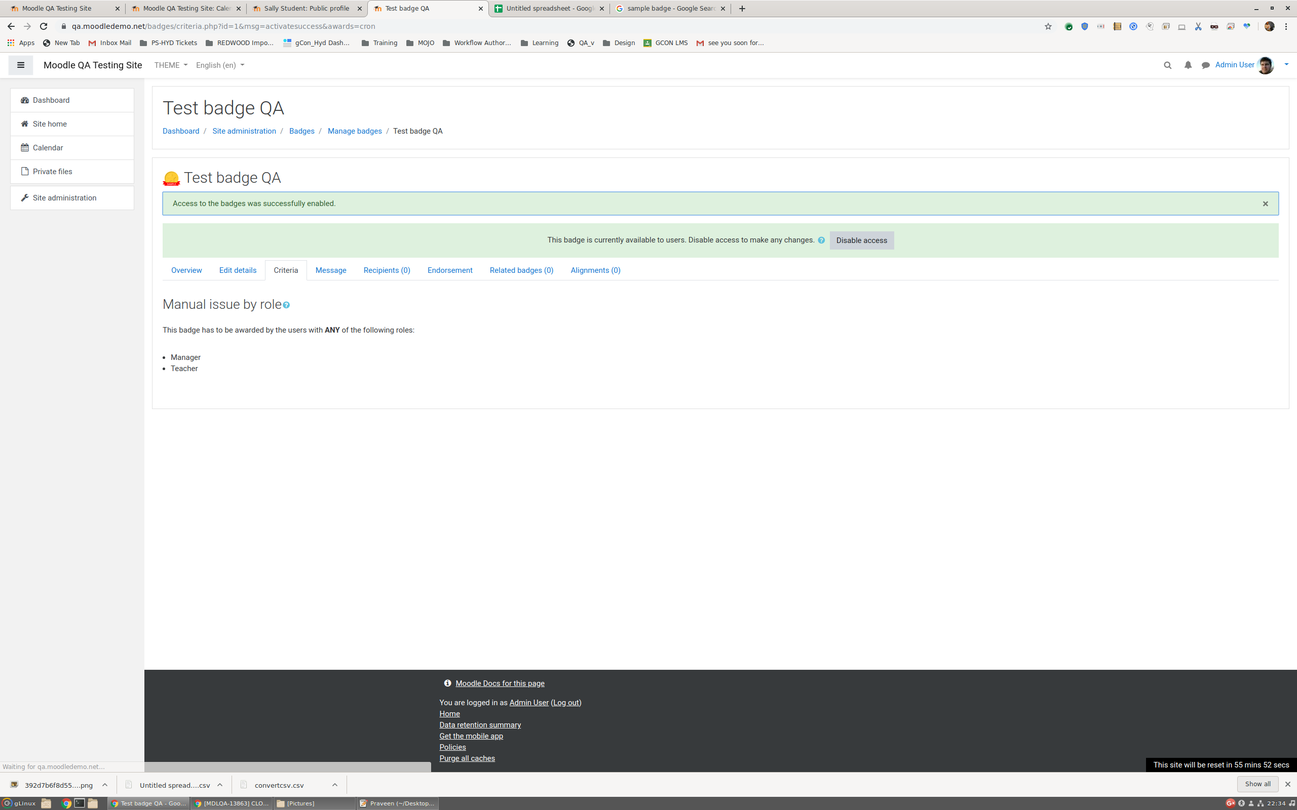Switch to the Untitled spreadsheet browser tab
Image resolution: width=1297 pixels, height=810 pixels.
(549, 9)
